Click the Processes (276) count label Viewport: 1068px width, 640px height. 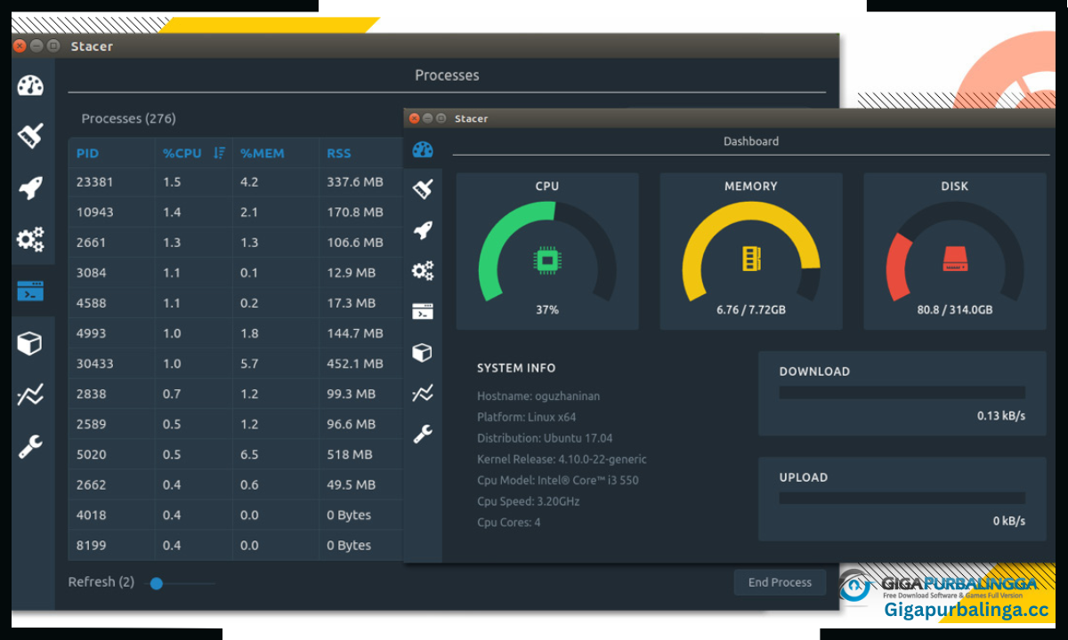tap(129, 118)
